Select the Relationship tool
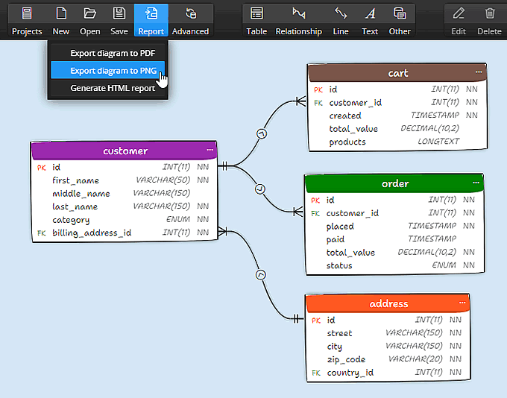 pyautogui.click(x=299, y=20)
